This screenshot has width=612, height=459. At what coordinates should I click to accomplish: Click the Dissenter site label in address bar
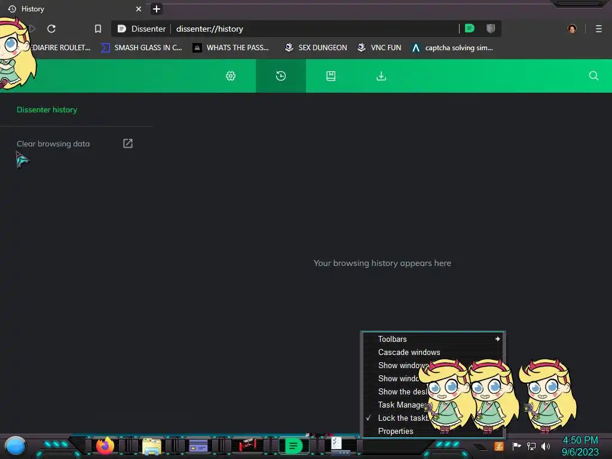click(142, 29)
